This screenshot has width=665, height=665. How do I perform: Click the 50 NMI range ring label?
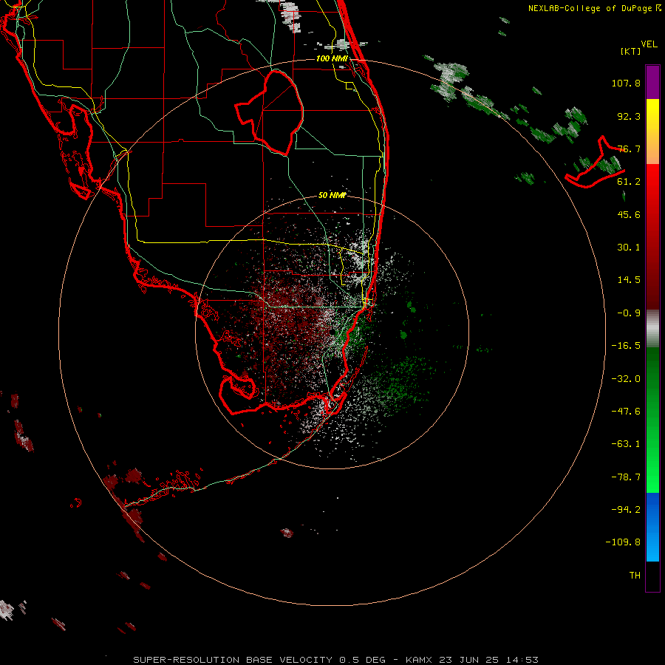(332, 195)
